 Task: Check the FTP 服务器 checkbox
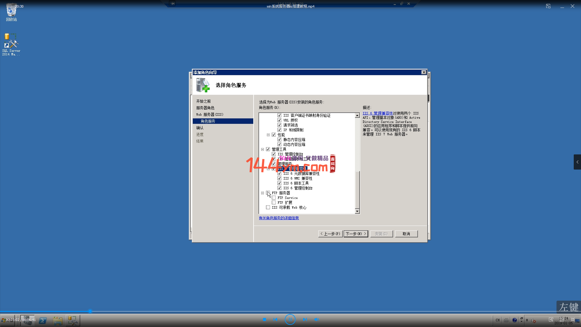(268, 193)
